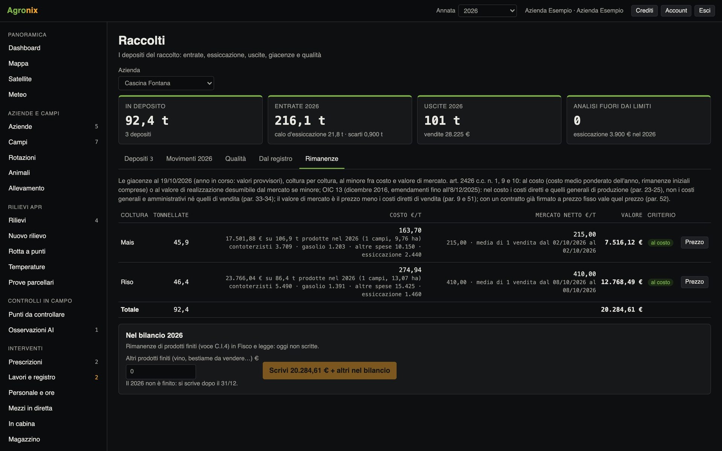Image resolution: width=722 pixels, height=451 pixels.
Task: Open Osservazioni AI in sidebar
Action: pyautogui.click(x=53, y=330)
